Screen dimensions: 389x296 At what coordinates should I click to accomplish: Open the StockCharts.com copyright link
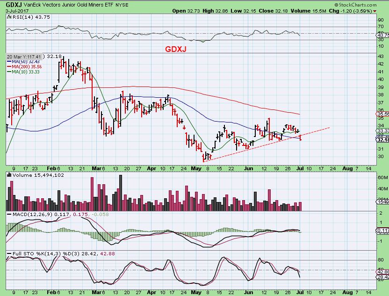click(355, 5)
